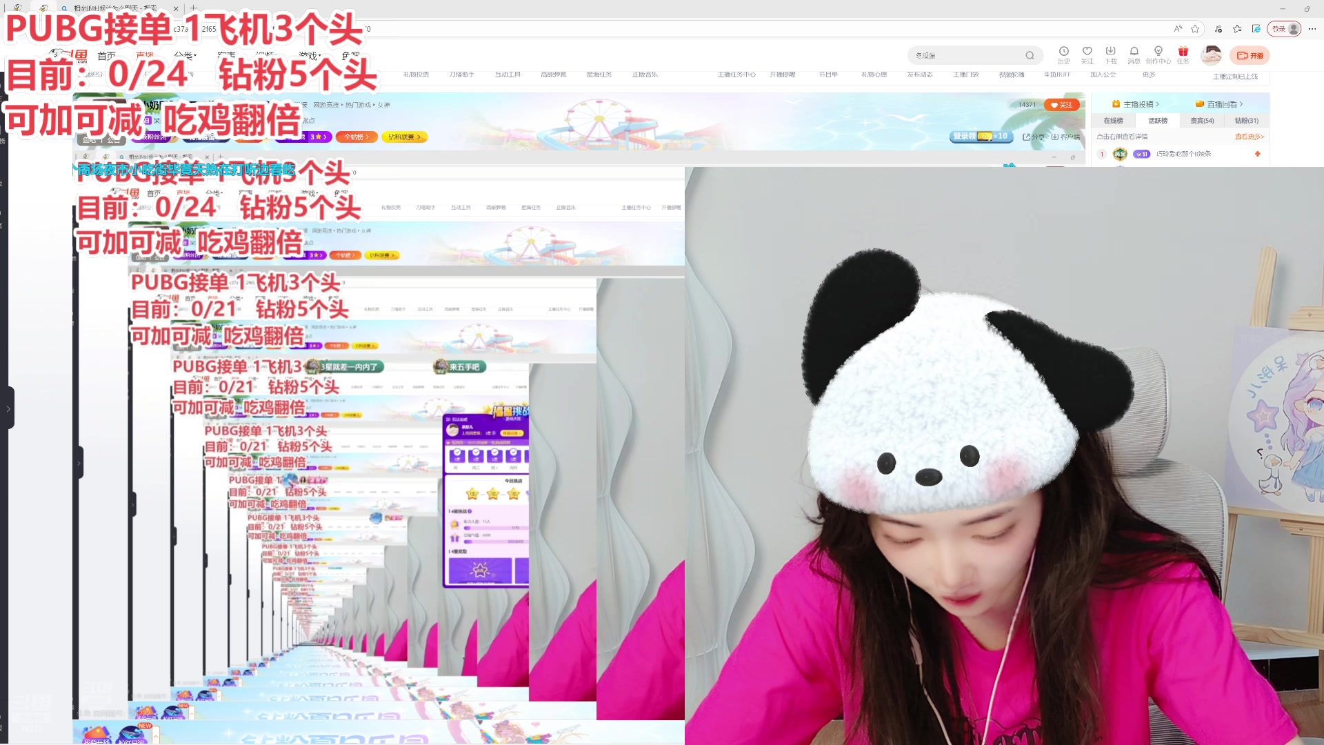Screen dimensions: 1324x745
Task: Open the 全站榜 ranking pill
Action: tap(357, 137)
